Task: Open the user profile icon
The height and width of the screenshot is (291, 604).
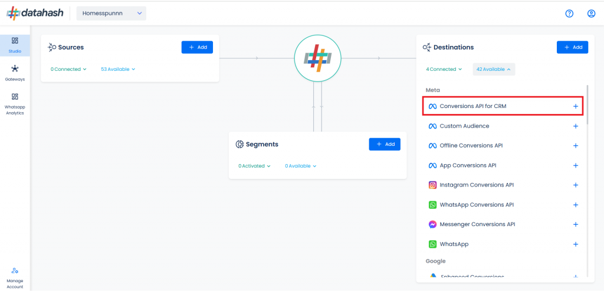Action: coord(591,14)
